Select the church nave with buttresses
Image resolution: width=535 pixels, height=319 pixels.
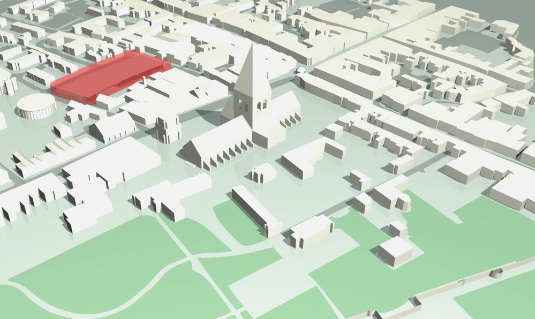coord(217,143)
